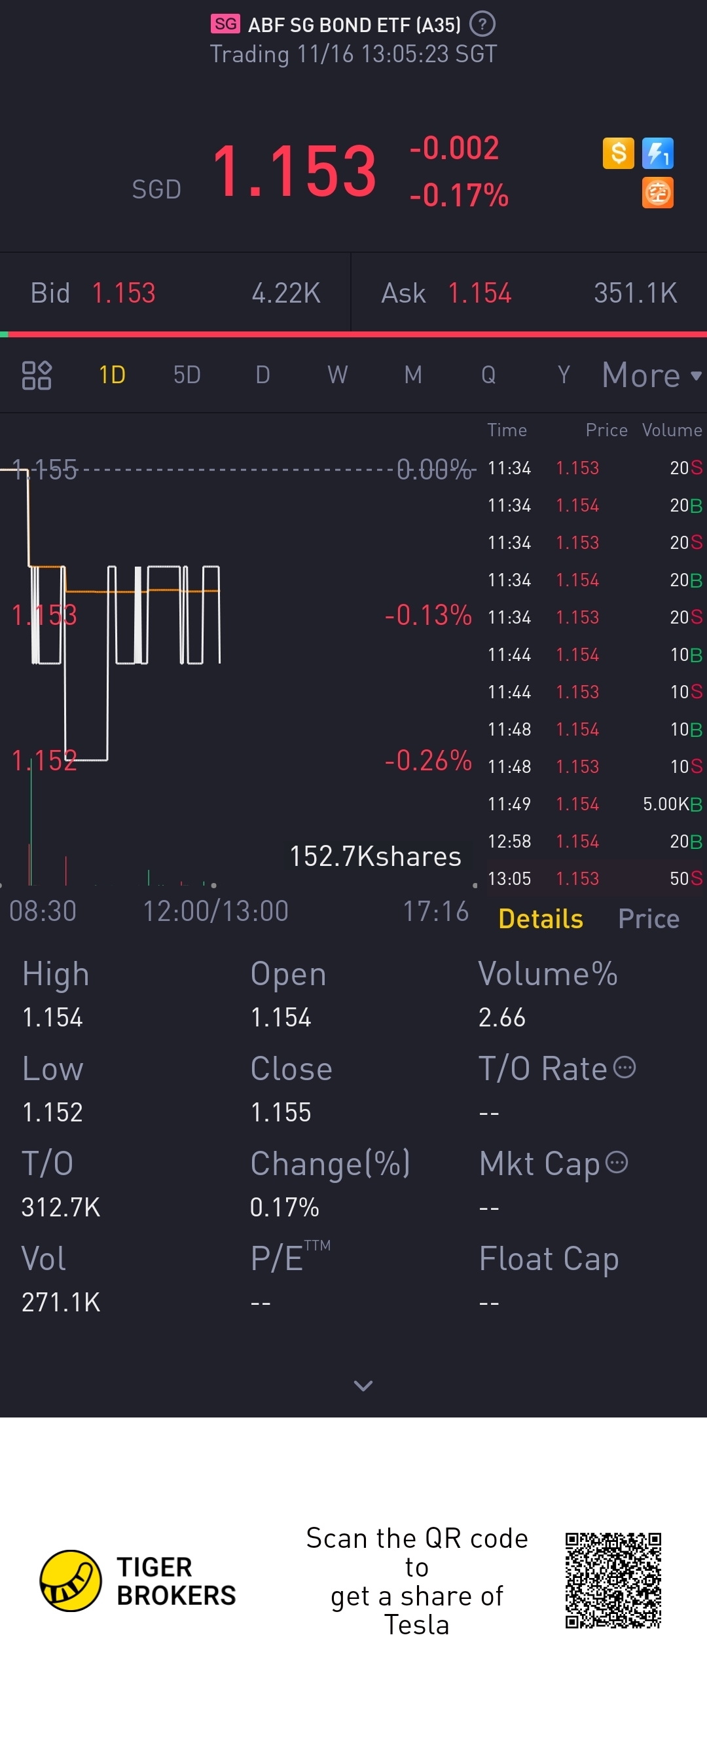Open the chart layout grid icon
The image size is (707, 1745).
point(37,375)
